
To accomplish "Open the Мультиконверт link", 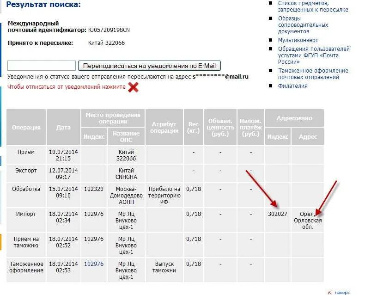I will [x=298, y=40].
